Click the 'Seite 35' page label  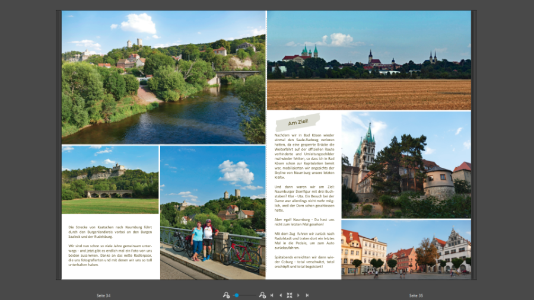tap(416, 295)
